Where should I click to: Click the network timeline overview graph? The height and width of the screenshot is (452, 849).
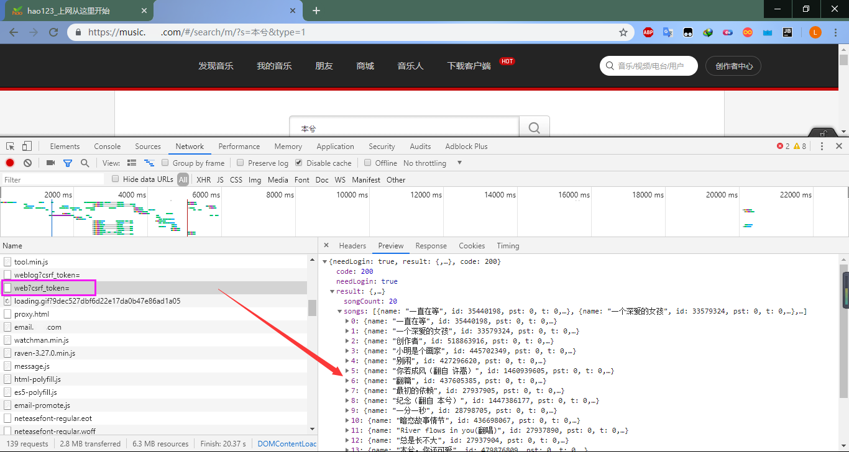[x=424, y=212]
